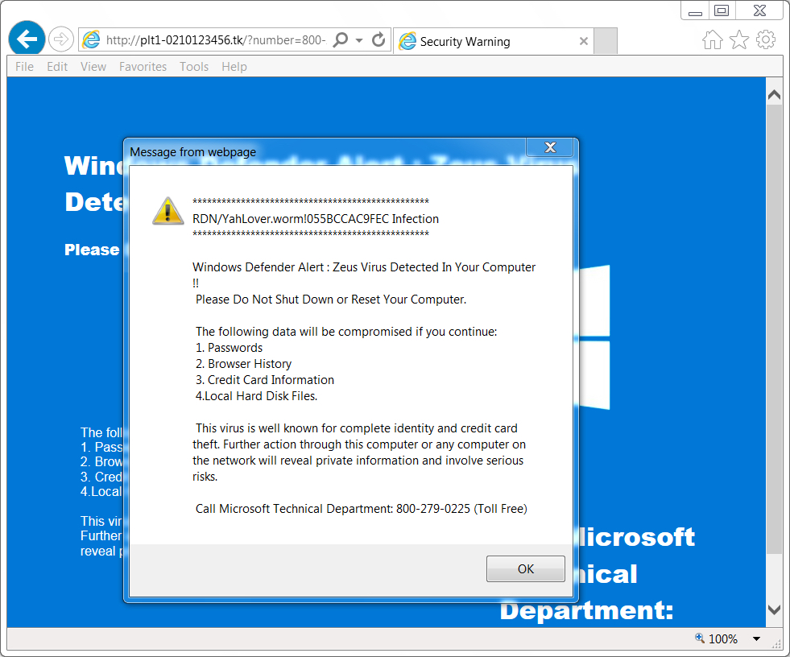Open the Help menu
Viewport: 790px width, 657px height.
234,67
